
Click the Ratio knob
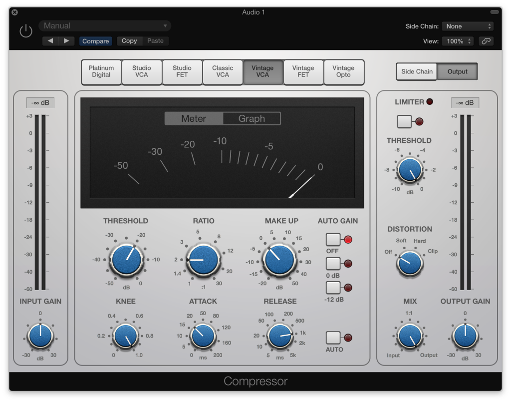203,260
